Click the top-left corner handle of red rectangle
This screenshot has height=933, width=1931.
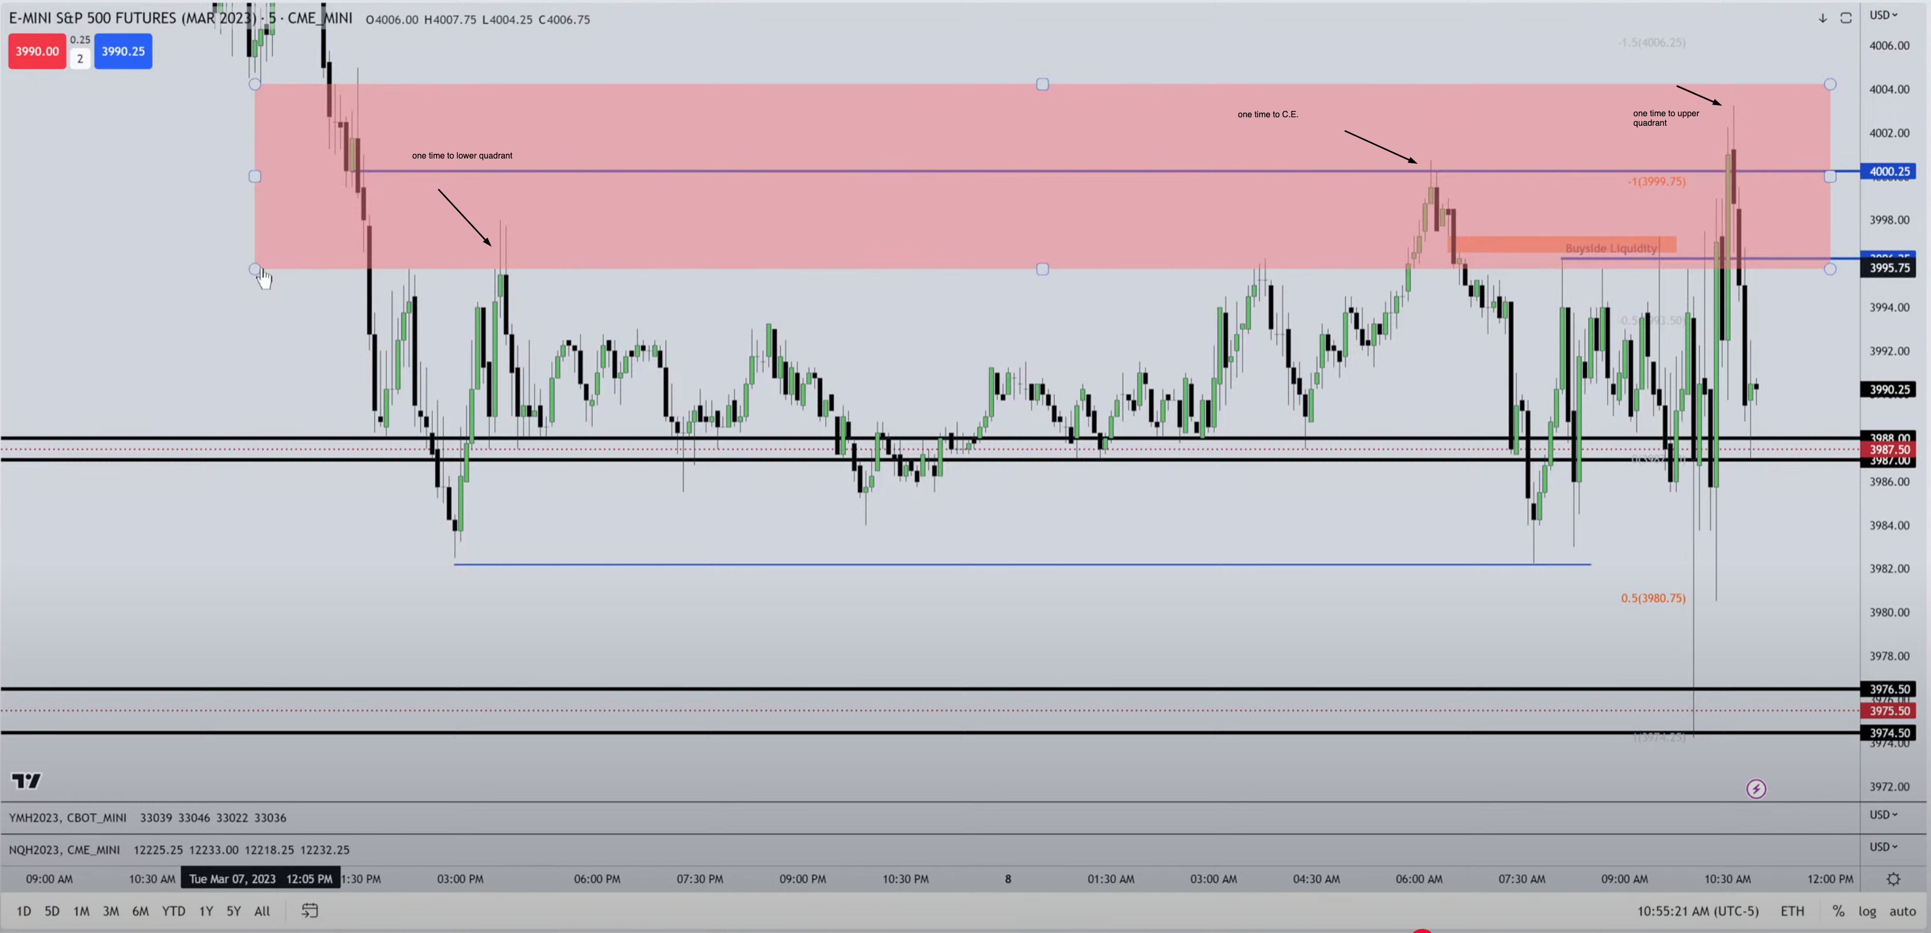pyautogui.click(x=255, y=85)
